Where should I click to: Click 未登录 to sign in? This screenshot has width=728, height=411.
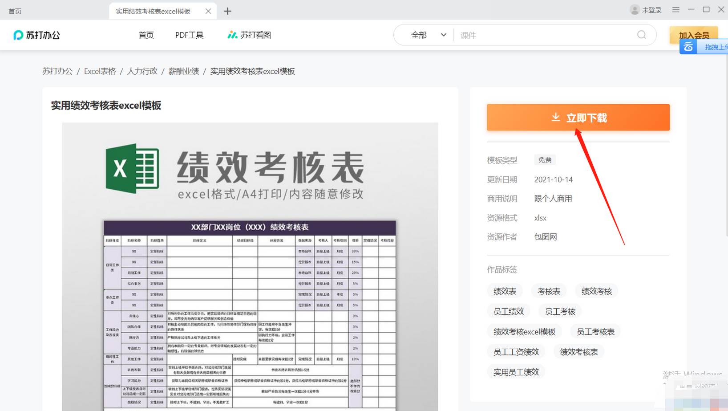point(651,10)
